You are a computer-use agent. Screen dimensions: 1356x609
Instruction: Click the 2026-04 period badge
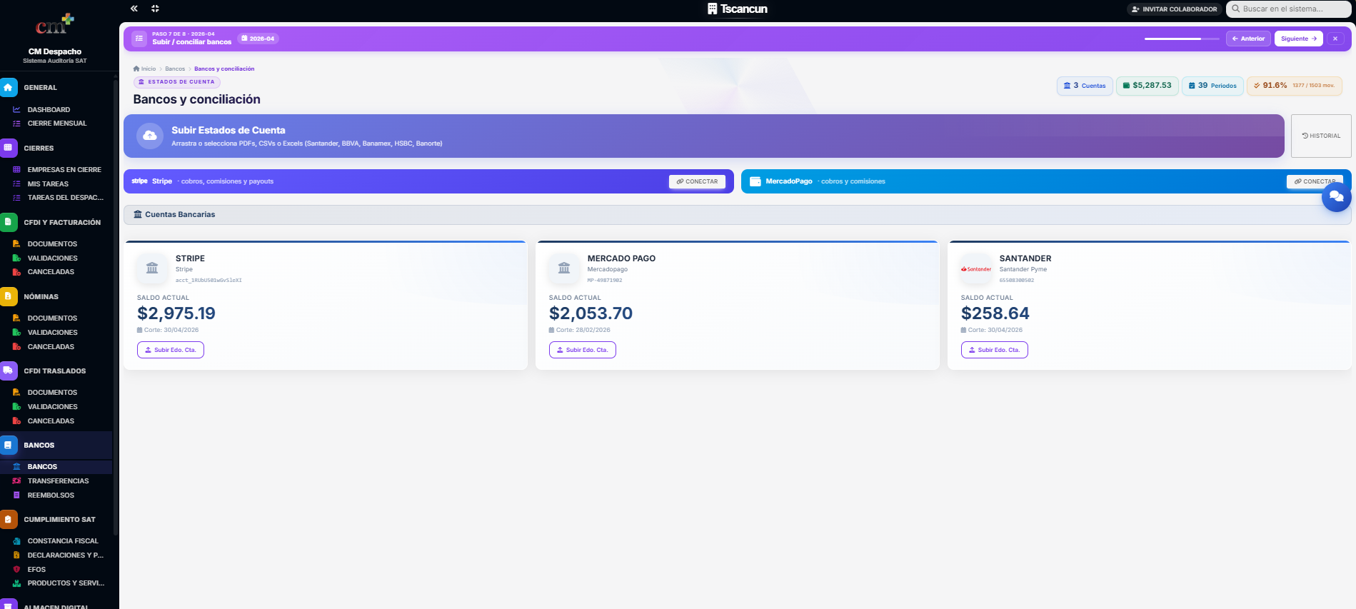[258, 39]
